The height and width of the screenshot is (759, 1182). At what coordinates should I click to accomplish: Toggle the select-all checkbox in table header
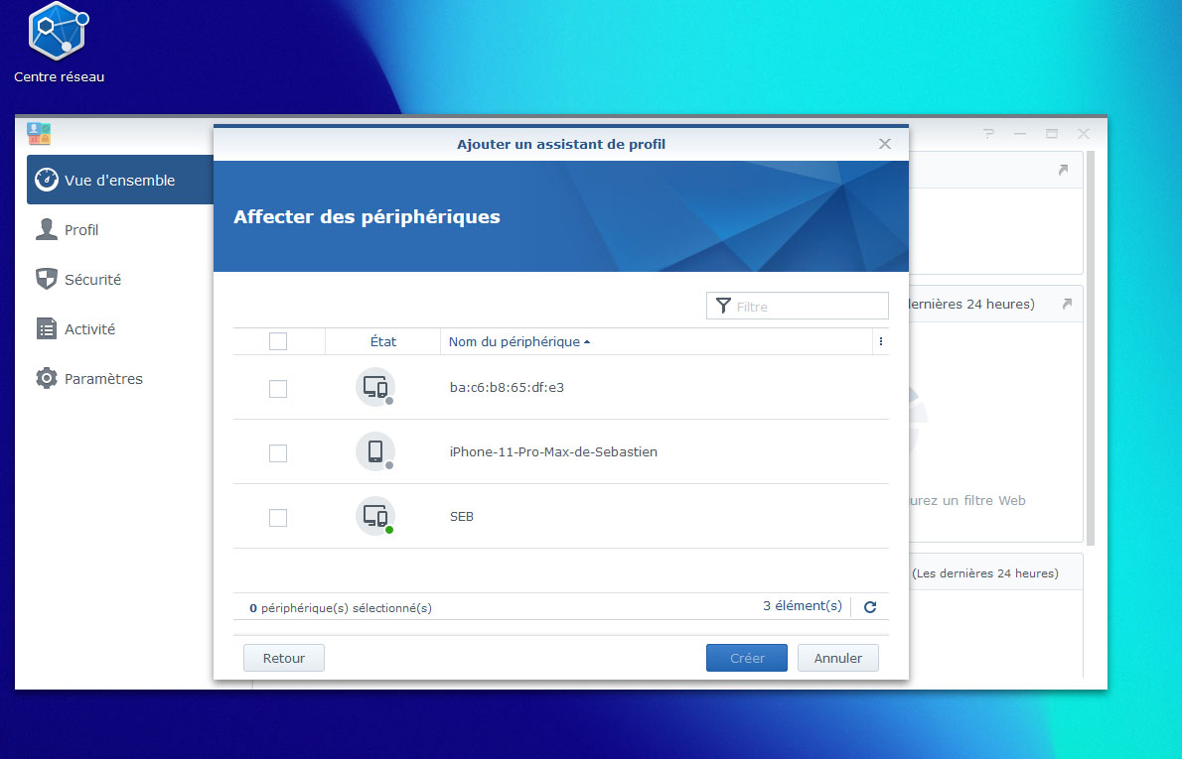point(278,341)
